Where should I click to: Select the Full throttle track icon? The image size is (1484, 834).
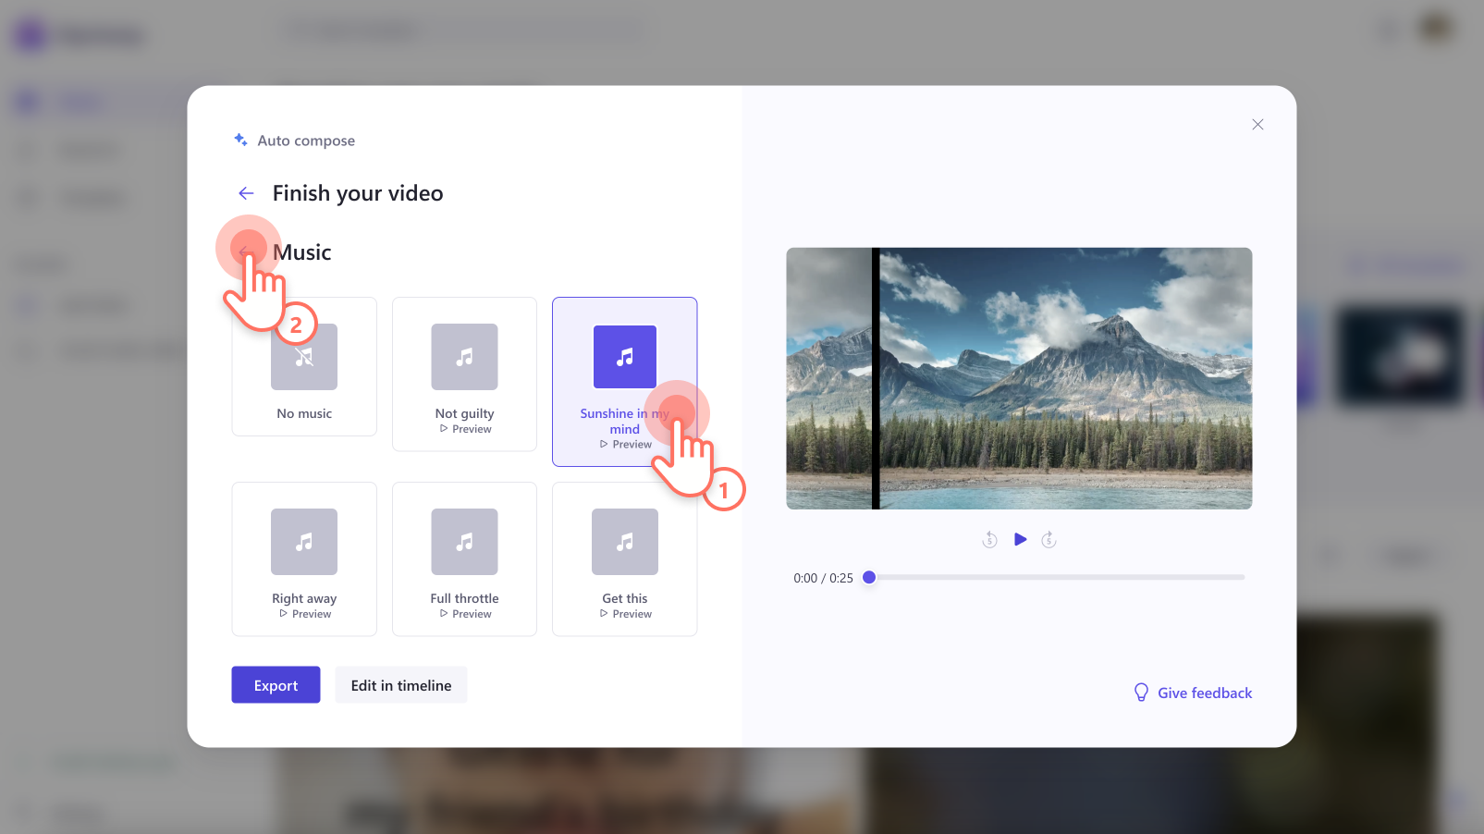coord(464,542)
